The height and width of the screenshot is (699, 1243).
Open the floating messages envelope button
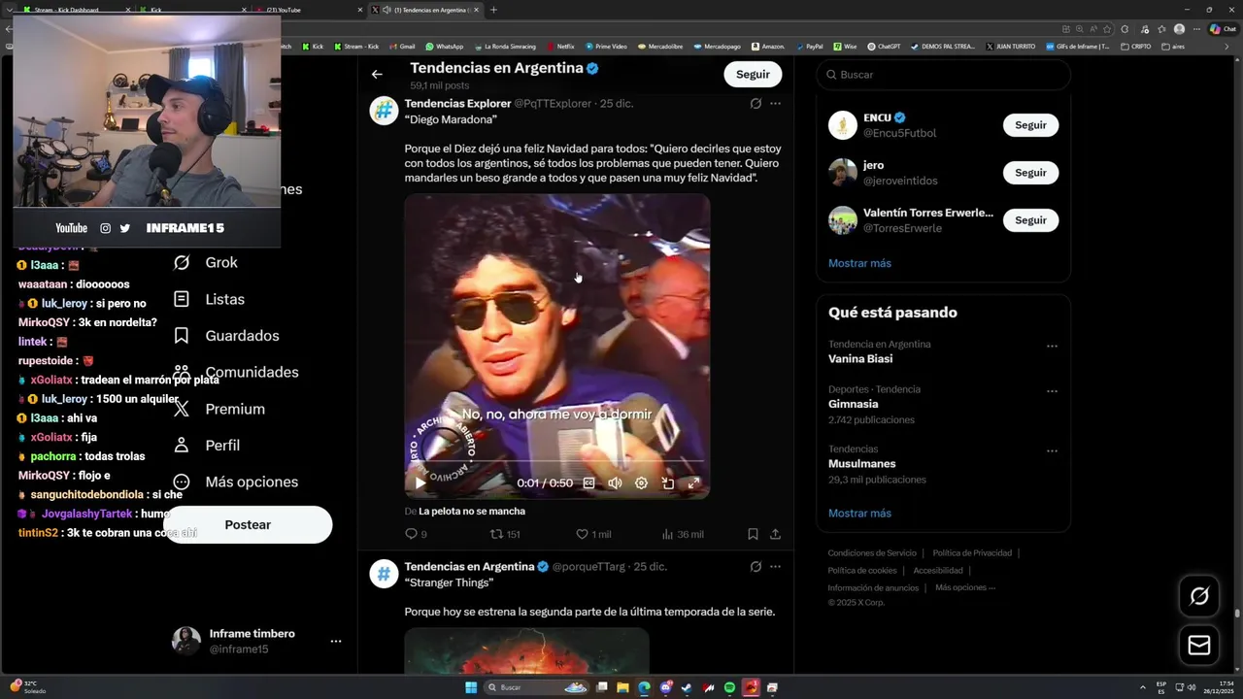pyautogui.click(x=1199, y=646)
